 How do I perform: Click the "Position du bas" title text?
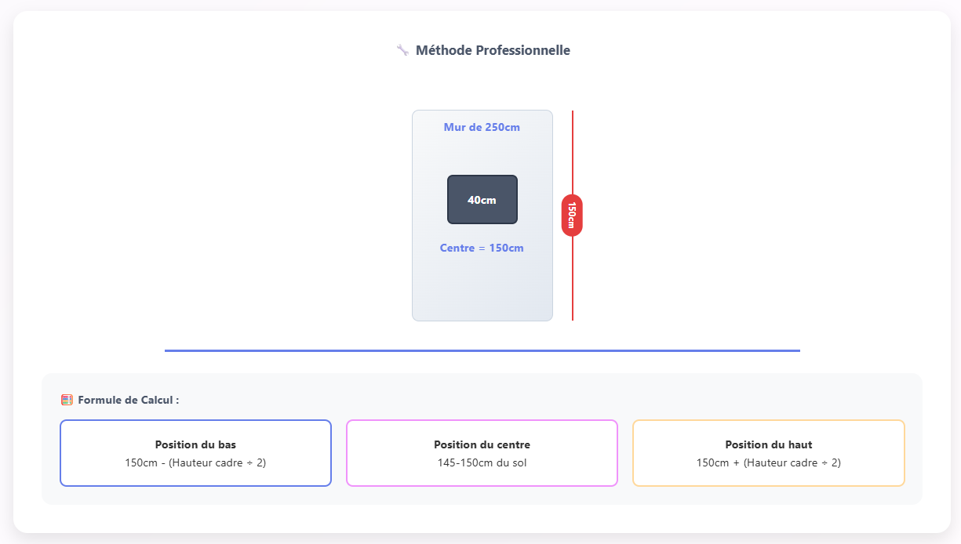[x=195, y=444]
